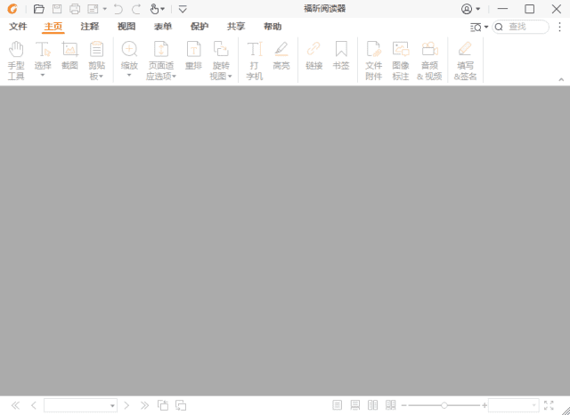570x415 pixels.
Task: Click the 重排 reflow icon
Action: [x=193, y=55]
